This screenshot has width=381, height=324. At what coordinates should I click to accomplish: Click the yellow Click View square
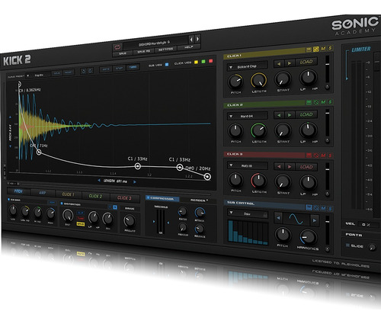pos(196,62)
